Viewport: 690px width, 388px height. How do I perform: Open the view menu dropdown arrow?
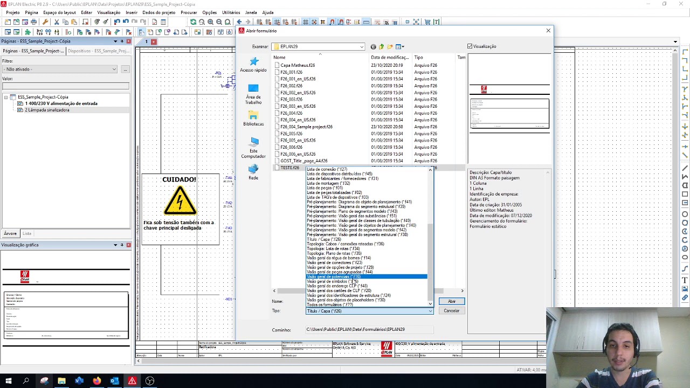tap(403, 47)
